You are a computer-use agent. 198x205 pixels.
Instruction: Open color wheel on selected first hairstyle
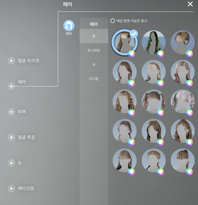click(x=131, y=54)
